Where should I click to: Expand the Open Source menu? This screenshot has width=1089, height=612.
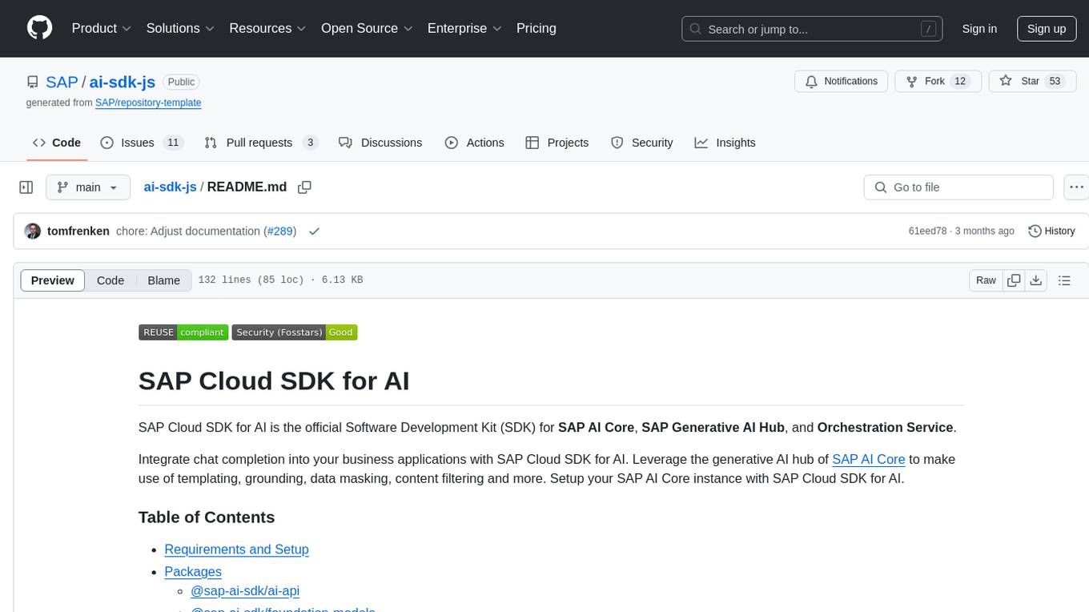367,28
